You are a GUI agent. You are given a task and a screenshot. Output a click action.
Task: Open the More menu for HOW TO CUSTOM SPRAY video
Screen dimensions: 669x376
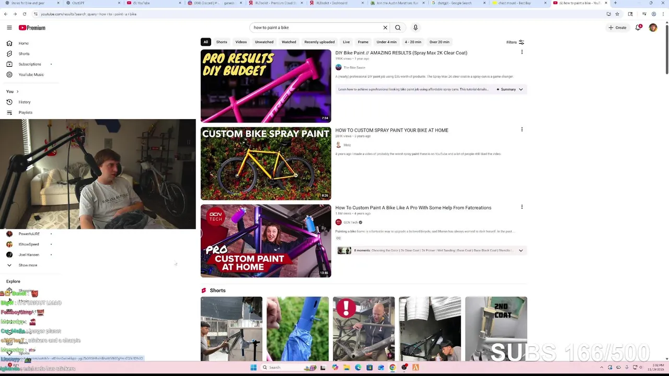[522, 130]
